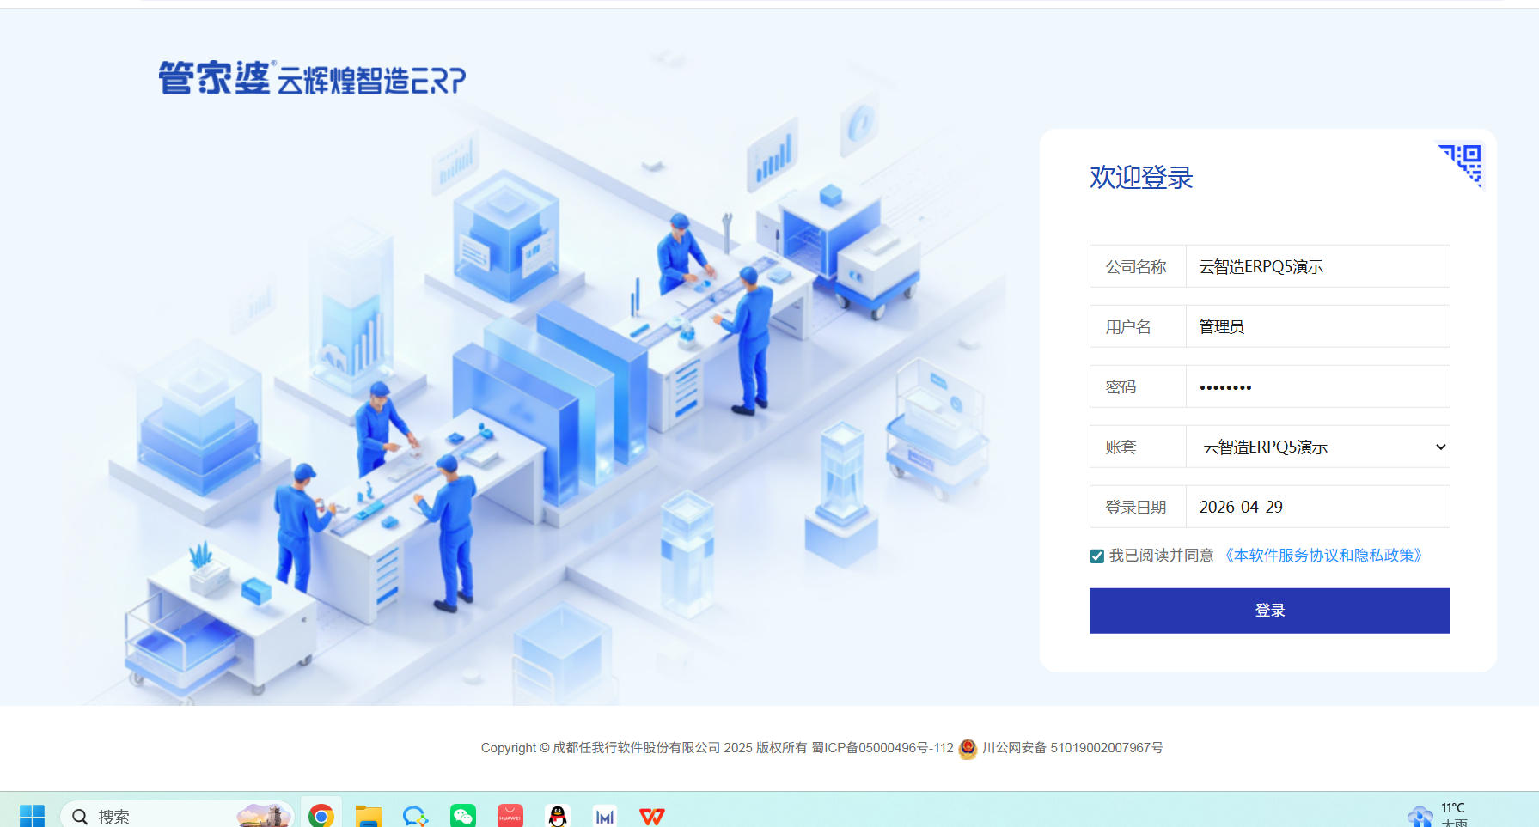Screen dimensions: 1539x827
Task: Open File Explorer from the taskbar
Action: pos(369,816)
